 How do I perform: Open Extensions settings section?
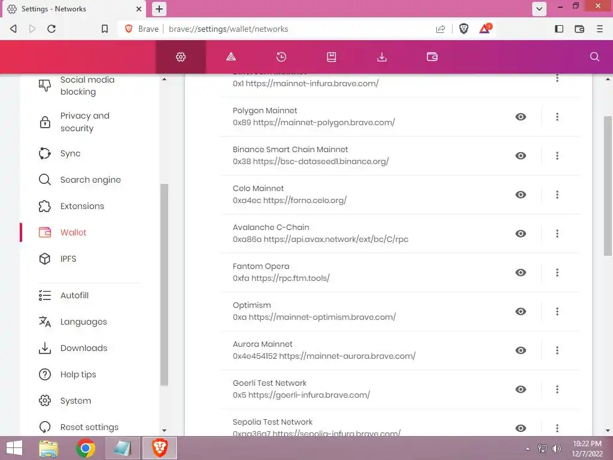72,206
